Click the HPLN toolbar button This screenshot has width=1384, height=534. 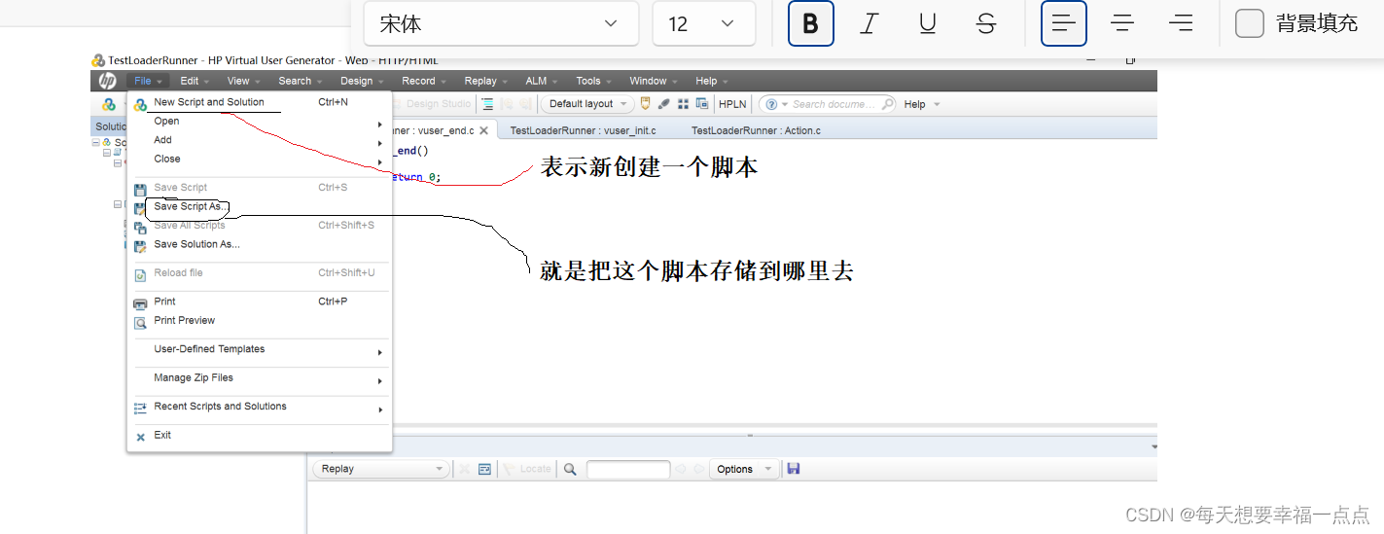[x=732, y=104]
